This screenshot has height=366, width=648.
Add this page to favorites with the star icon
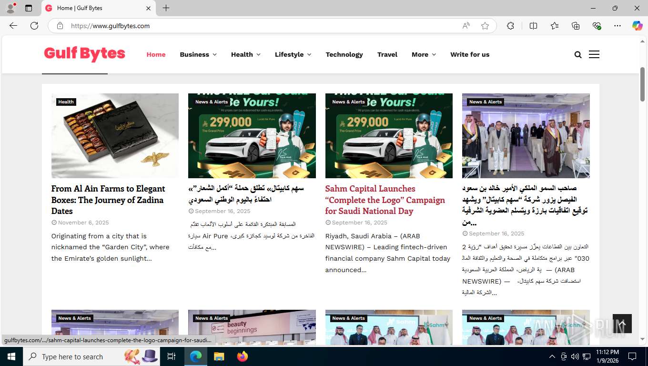[x=485, y=26]
